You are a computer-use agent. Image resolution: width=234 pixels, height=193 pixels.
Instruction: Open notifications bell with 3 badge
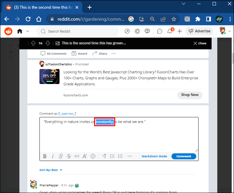(x=170, y=31)
